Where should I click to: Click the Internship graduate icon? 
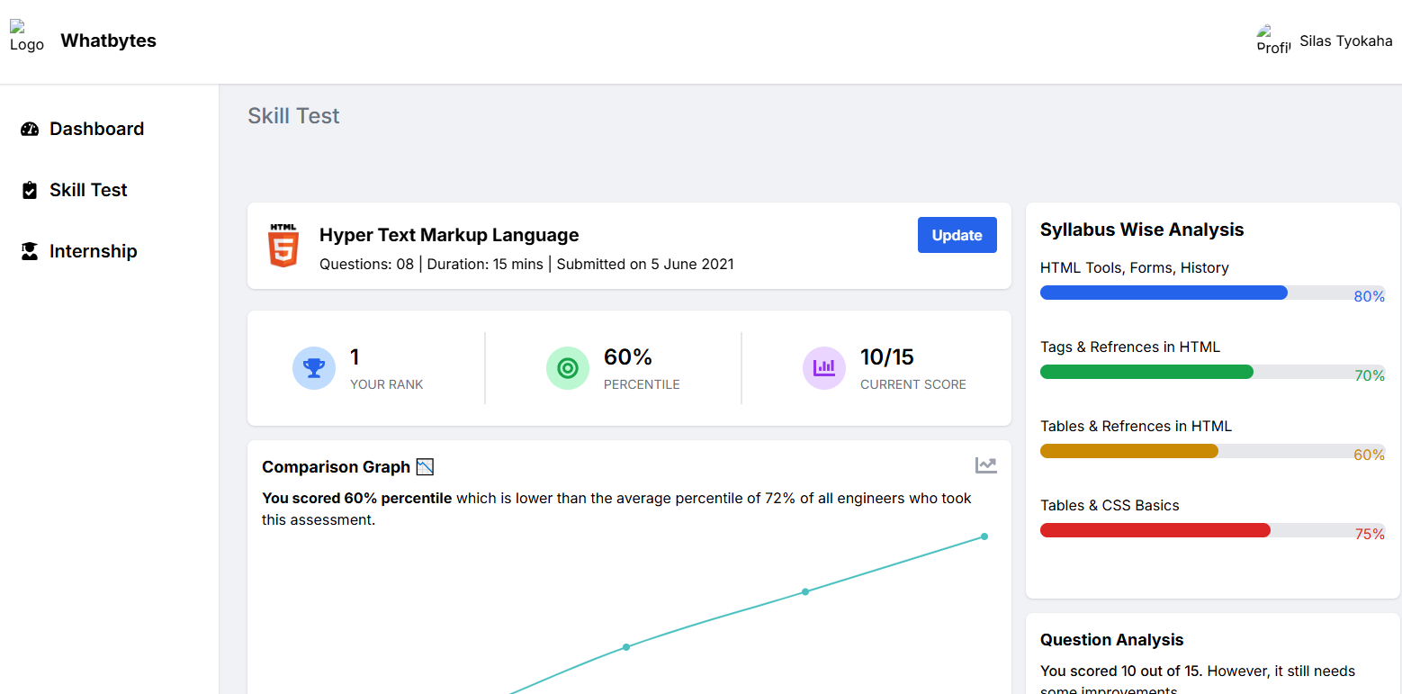pos(30,251)
